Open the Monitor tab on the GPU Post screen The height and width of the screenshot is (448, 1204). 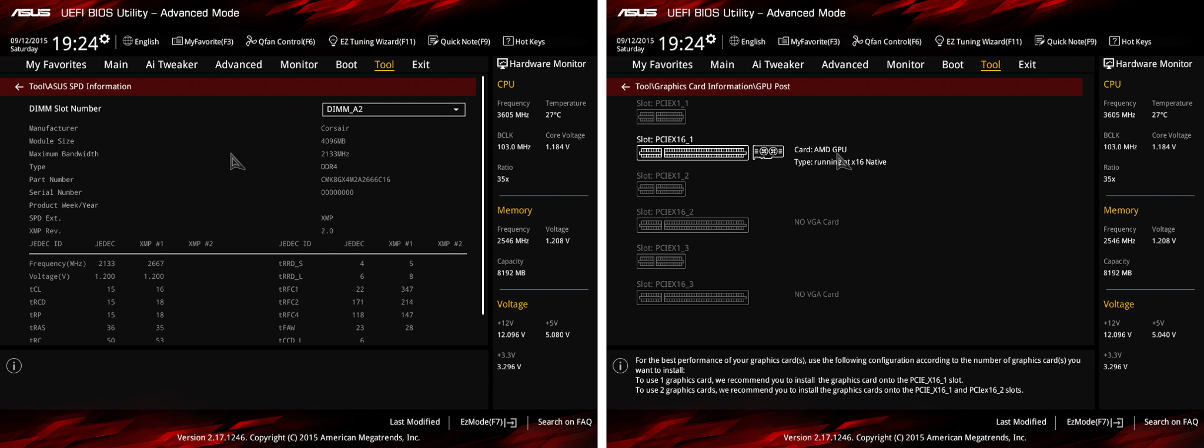(x=905, y=65)
